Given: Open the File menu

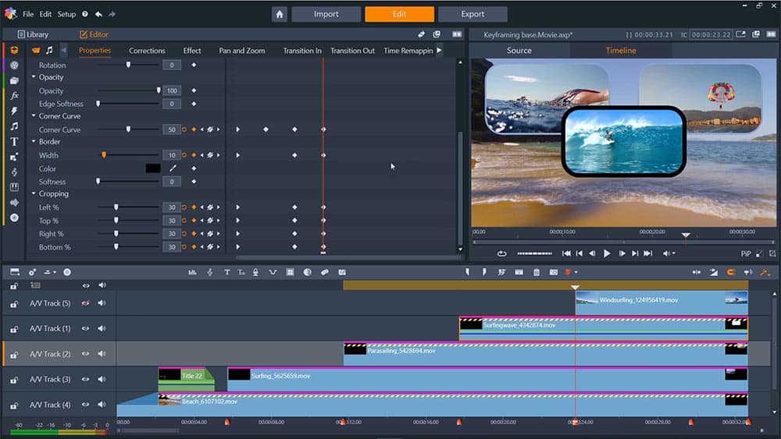Looking at the screenshot, I should pos(28,14).
